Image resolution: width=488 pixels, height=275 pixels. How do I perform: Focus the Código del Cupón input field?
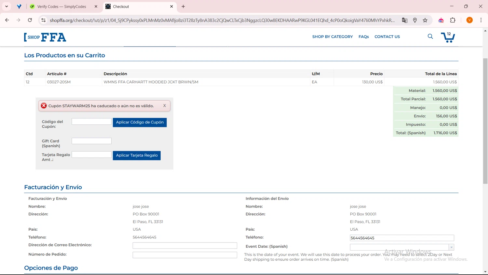[91, 122]
